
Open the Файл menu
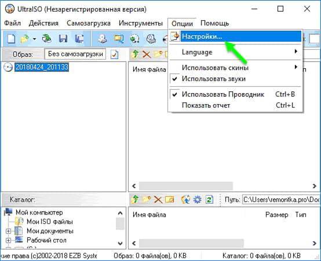(x=13, y=23)
